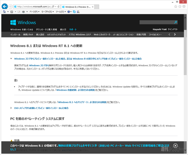The width and height of the screenshot is (188, 155).
Task: Close the Windows 8.1 Preview tab
Action: pyautogui.click(x=93, y=7)
